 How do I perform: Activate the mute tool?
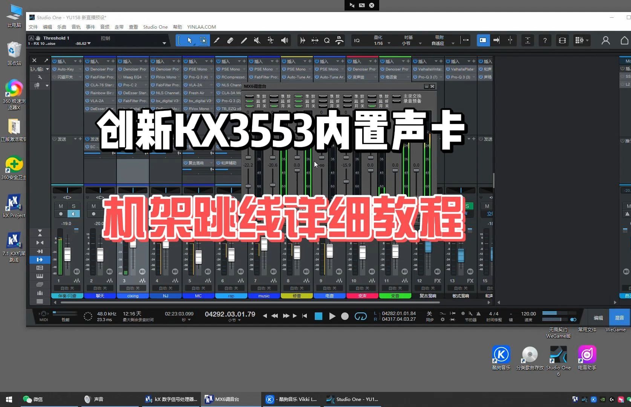pos(257,40)
